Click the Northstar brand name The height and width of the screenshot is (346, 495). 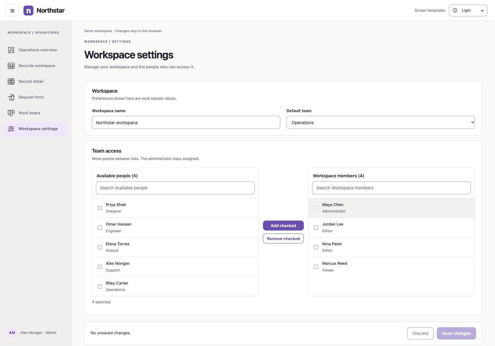(x=50, y=11)
